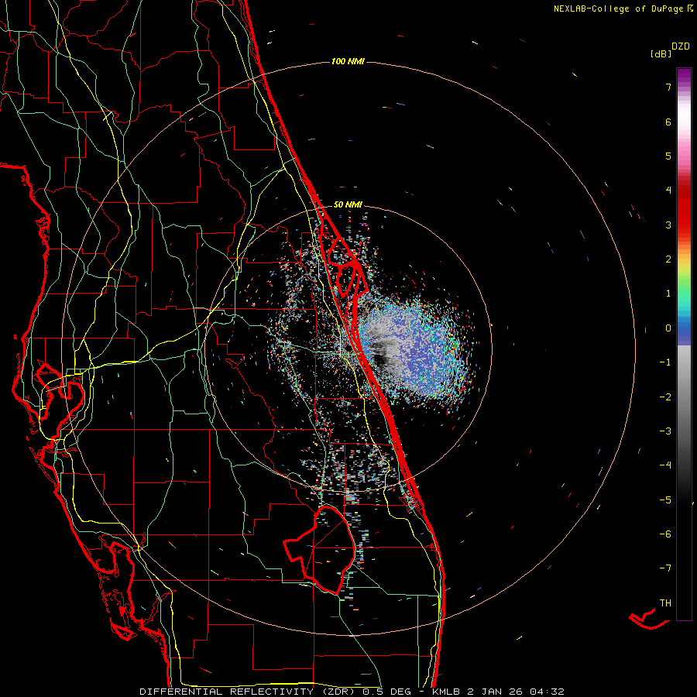
Task: Select the positive 1 scale value
Action: coord(668,294)
